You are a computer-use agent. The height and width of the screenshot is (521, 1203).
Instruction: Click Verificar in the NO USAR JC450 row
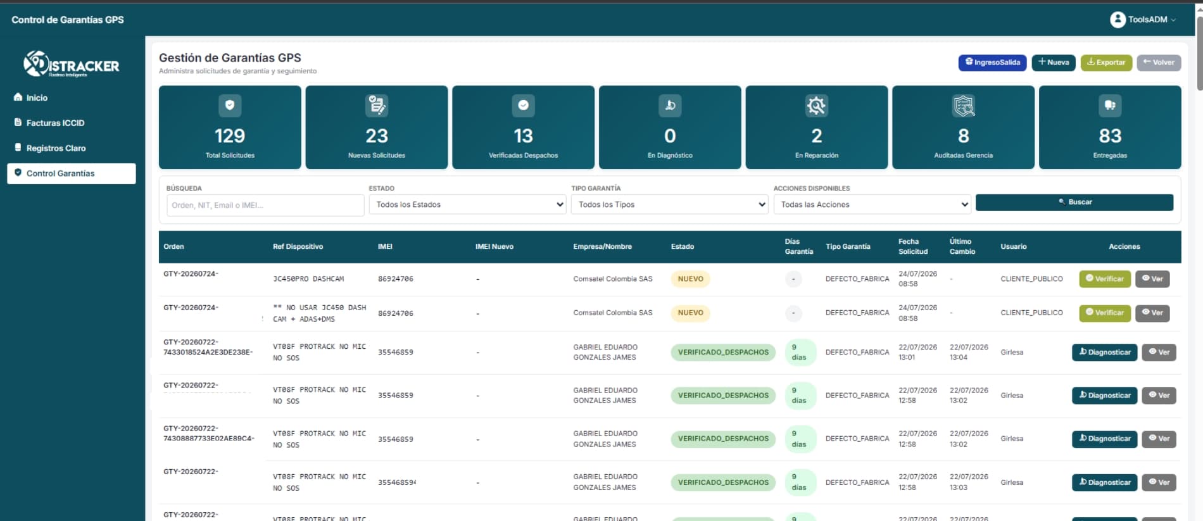pos(1105,313)
